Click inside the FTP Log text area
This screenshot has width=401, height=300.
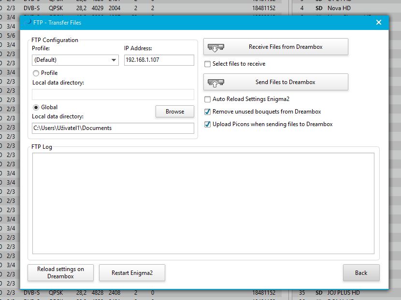203,203
